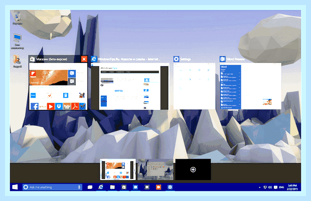Select the first virtual desktop thumbnail

pyautogui.click(x=118, y=169)
